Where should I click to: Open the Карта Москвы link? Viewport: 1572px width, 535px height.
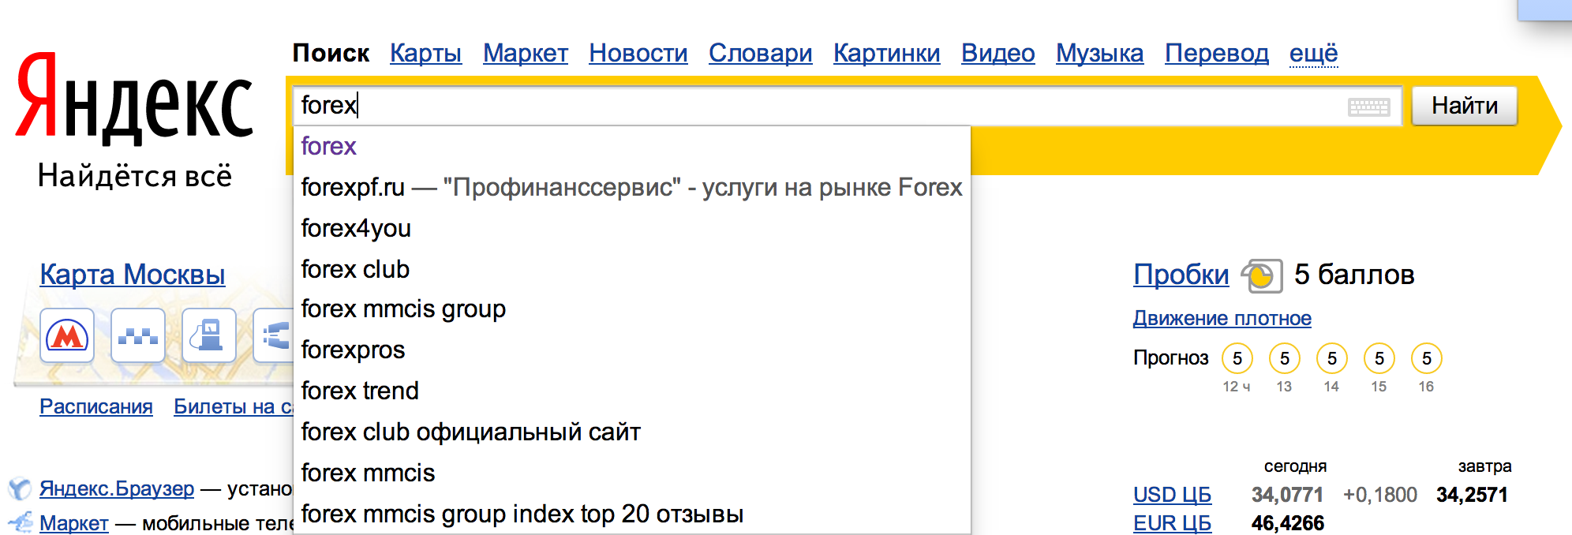click(x=133, y=275)
